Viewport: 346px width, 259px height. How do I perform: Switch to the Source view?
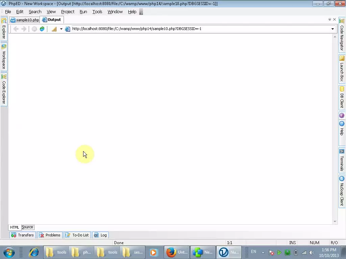(x=27, y=227)
